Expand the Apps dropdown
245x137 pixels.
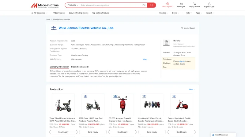199,13
